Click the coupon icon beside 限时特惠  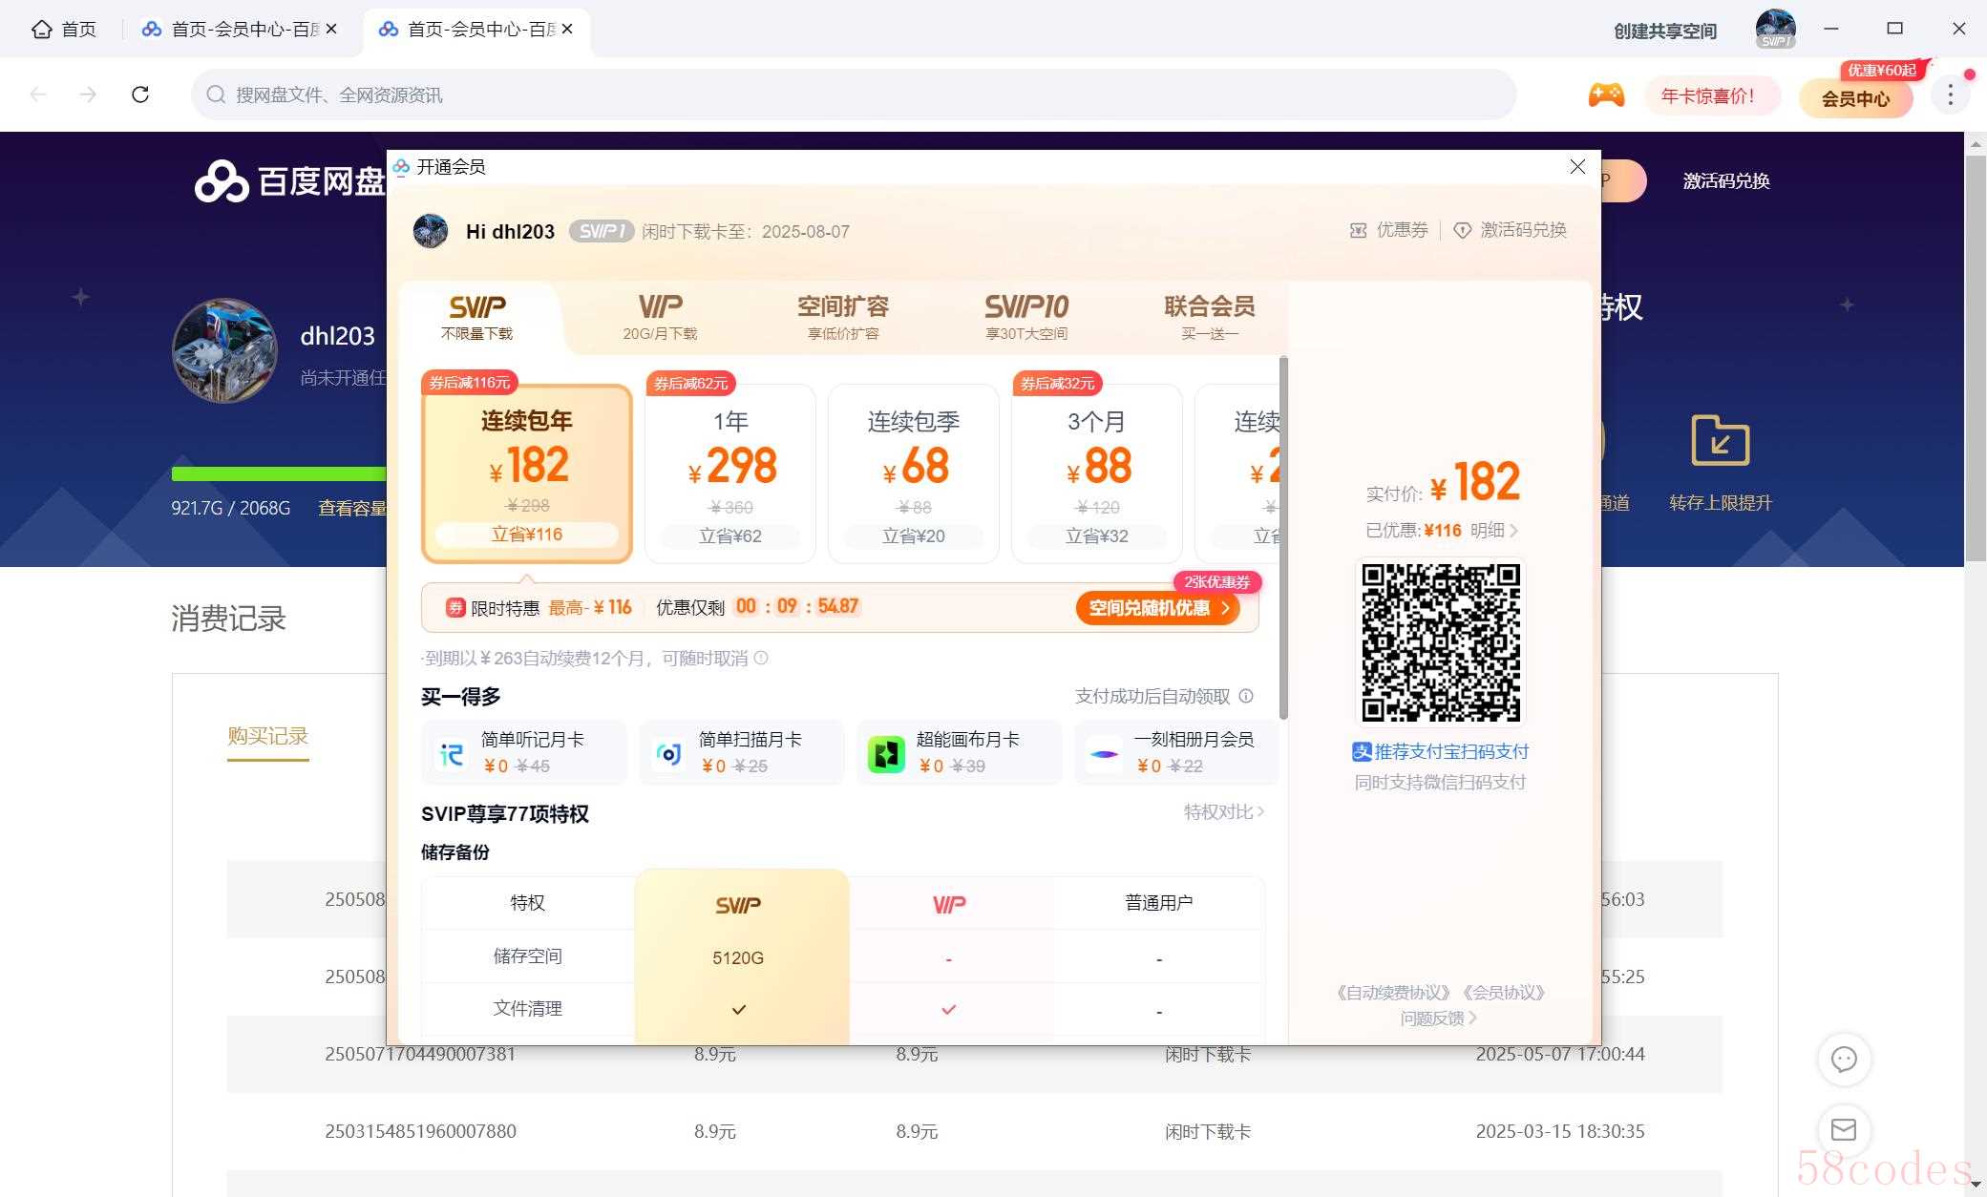coord(455,607)
